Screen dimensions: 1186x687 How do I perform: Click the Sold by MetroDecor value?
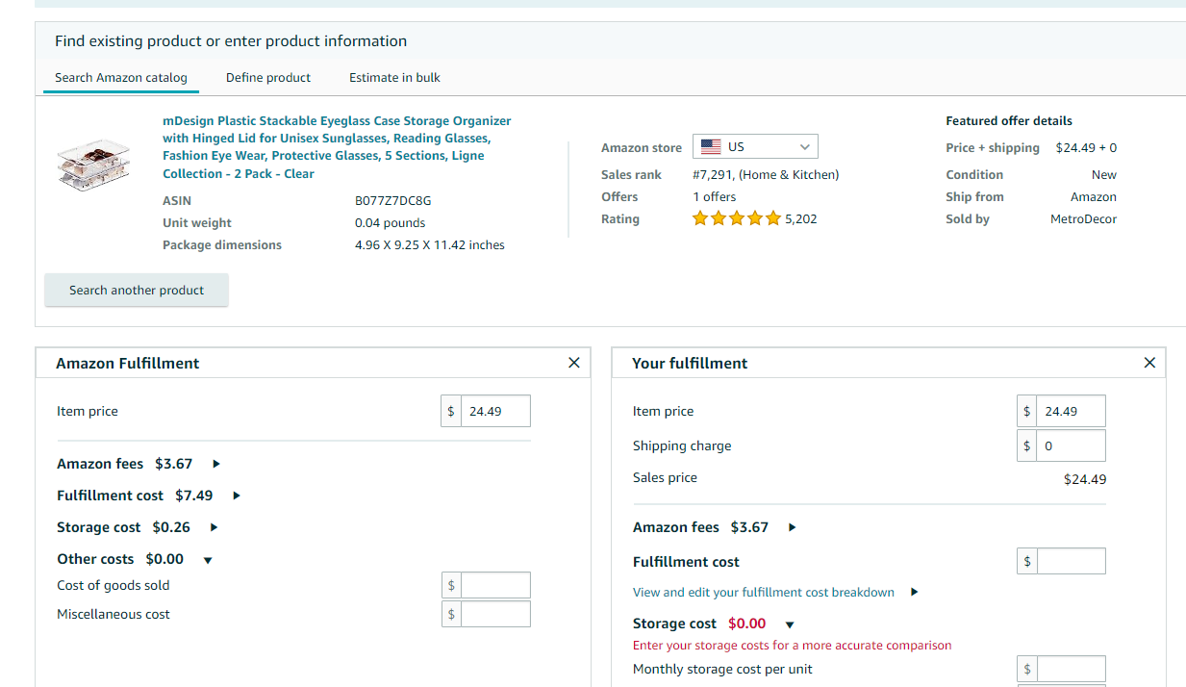pos(1083,219)
